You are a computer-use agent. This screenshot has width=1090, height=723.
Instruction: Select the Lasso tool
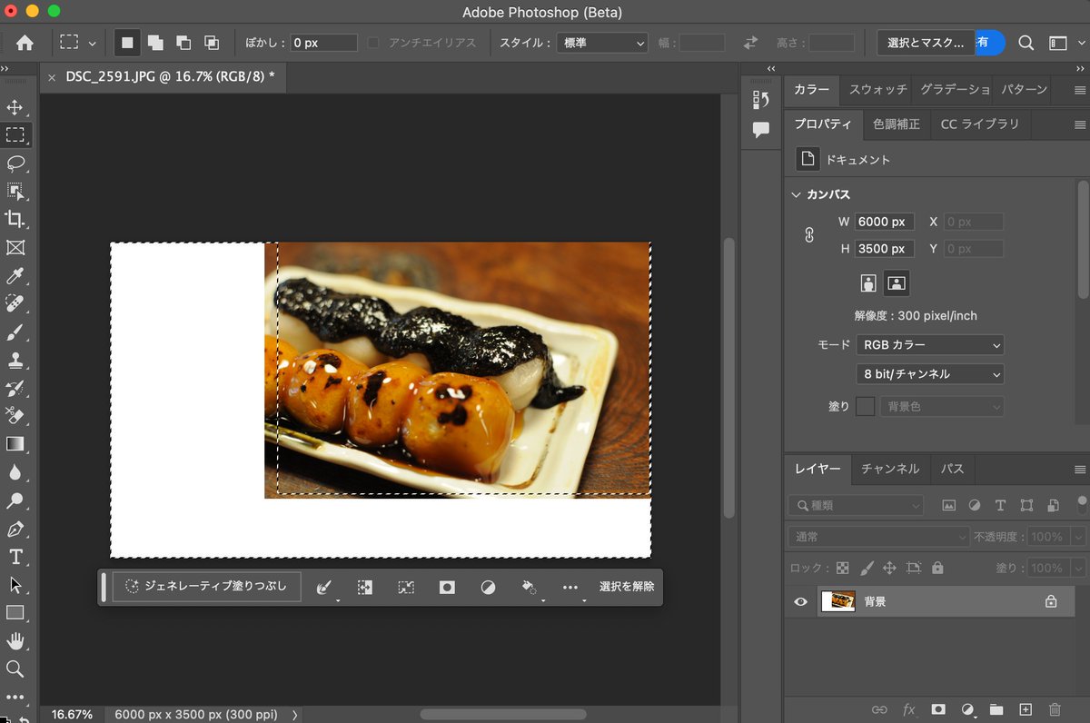pos(15,163)
